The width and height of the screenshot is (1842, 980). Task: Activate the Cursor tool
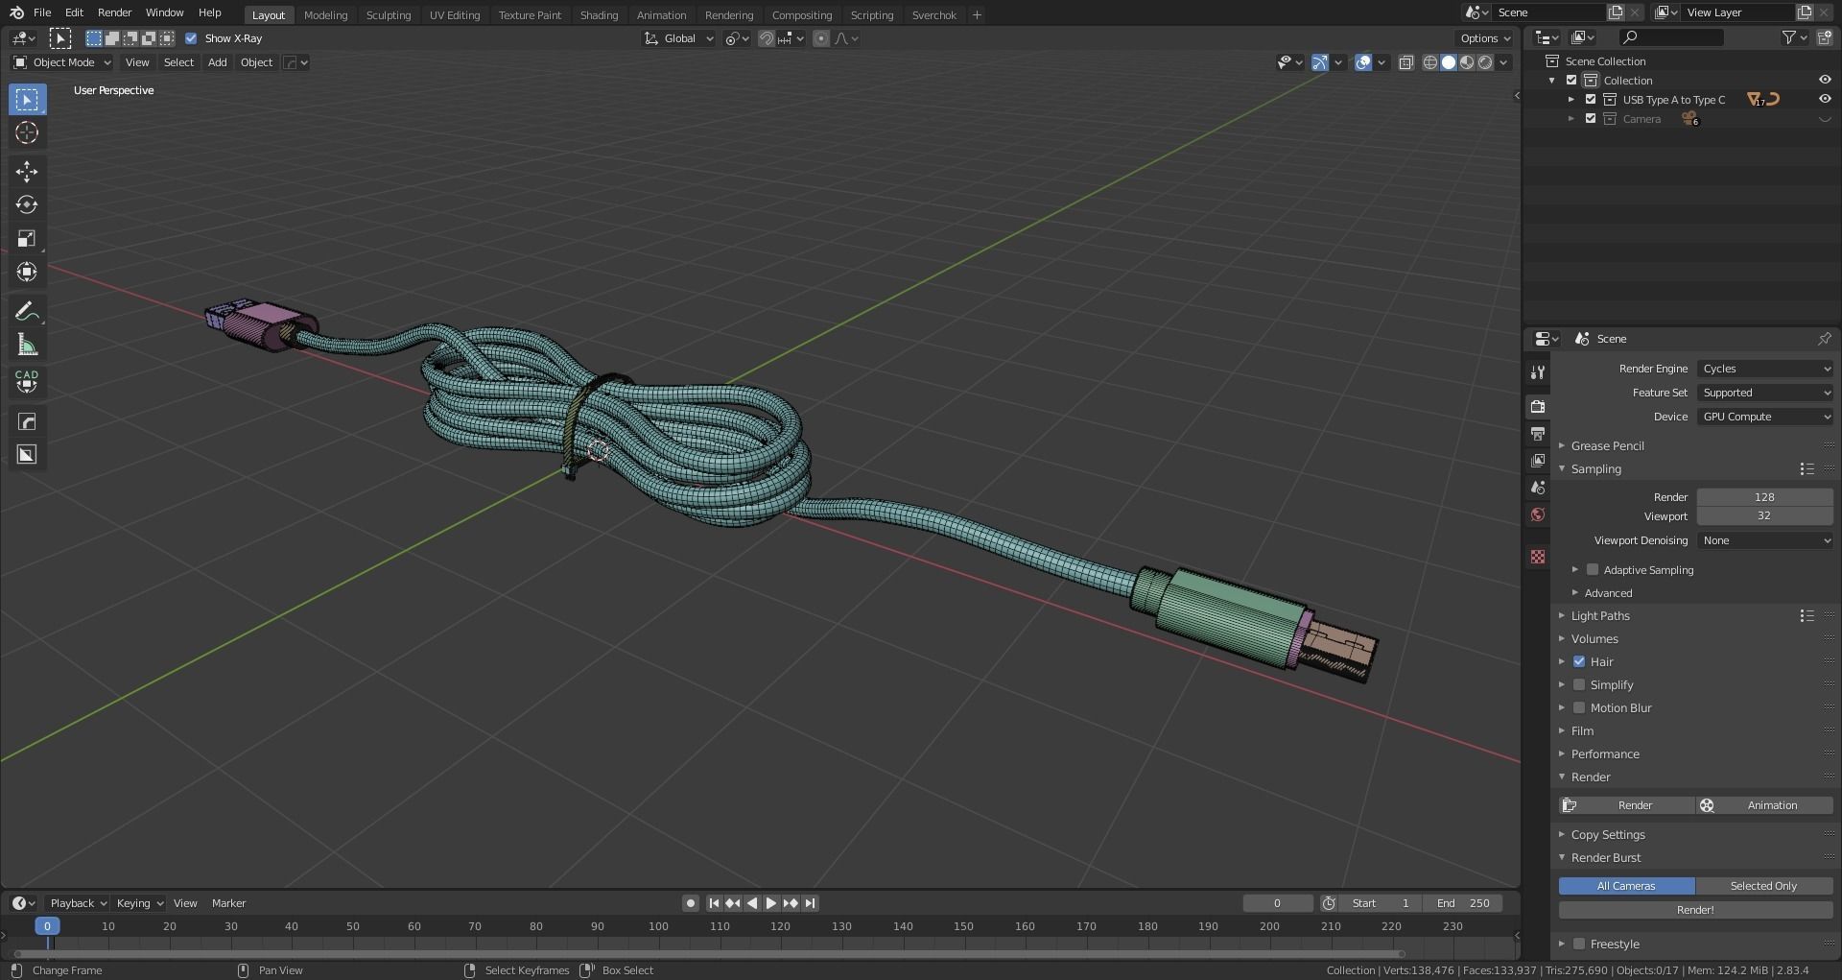[27, 132]
